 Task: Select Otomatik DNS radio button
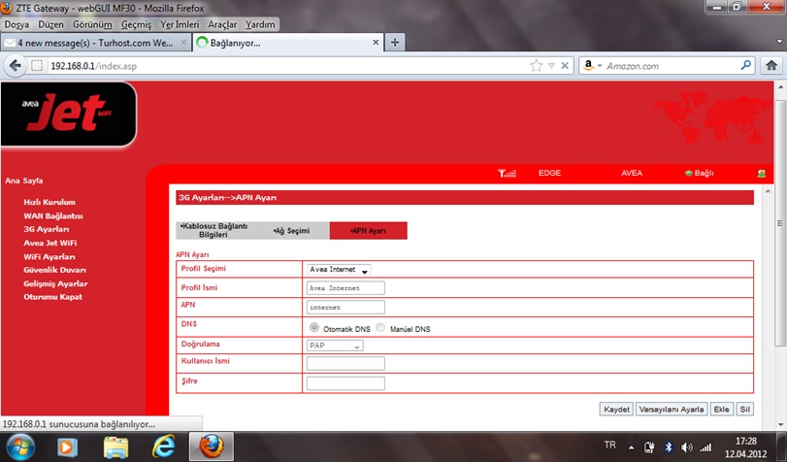point(314,327)
